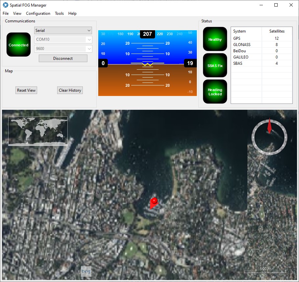299x282 pixels.
Task: Click the SBAS Fix status indicator
Action: click(215, 65)
